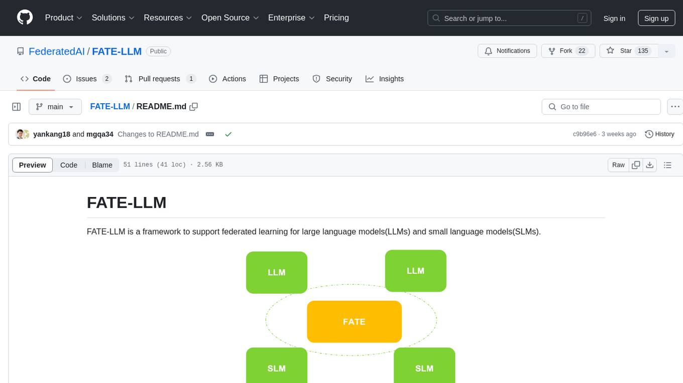Screen dimensions: 683x383
Task: Focus the Search or jump to field
Action: click(509, 18)
